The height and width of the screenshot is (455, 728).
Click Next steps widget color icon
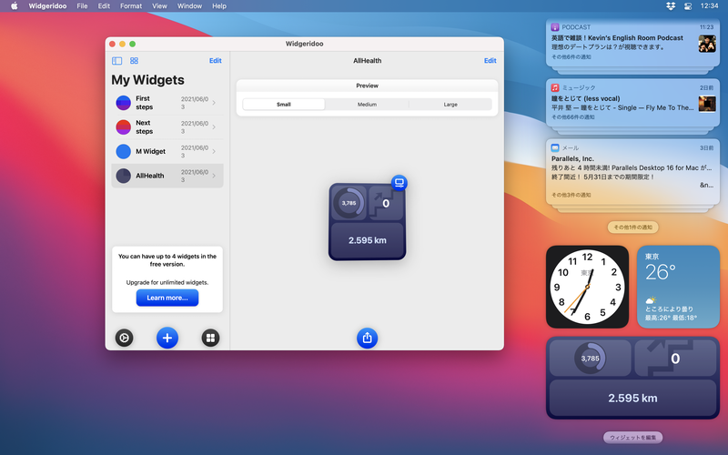(x=123, y=126)
